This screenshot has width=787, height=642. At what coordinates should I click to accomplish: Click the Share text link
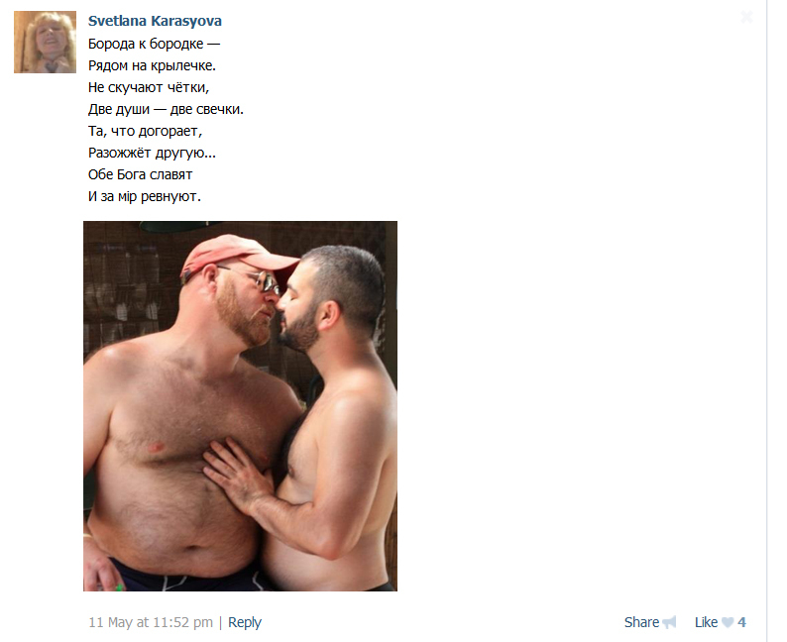point(641,622)
